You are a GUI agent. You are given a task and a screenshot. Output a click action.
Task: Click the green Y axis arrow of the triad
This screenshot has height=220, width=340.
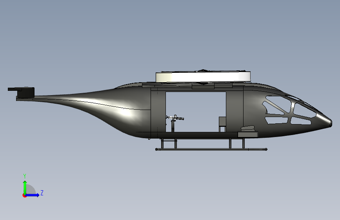tap(25, 187)
